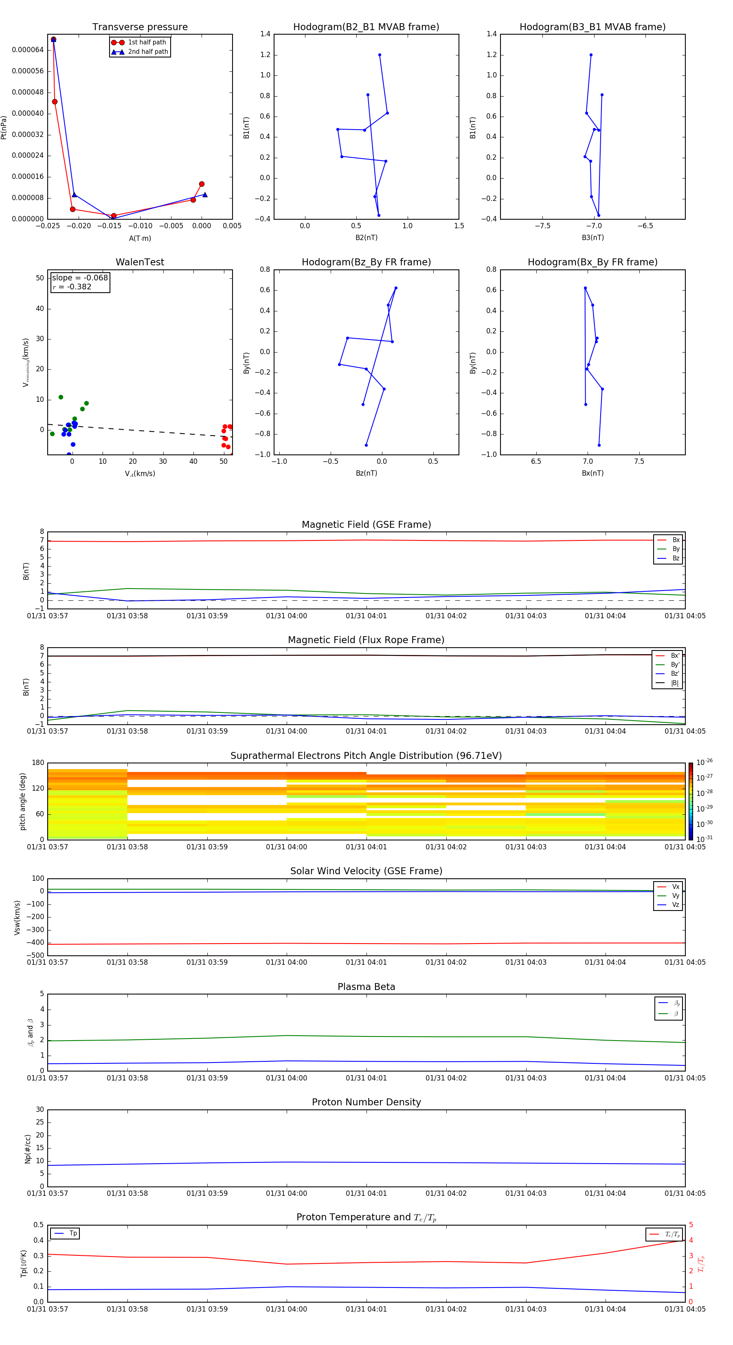Click the 'B3(nT)' x-axis label
Screen dimensions: 733x1345
pyautogui.click(x=593, y=238)
